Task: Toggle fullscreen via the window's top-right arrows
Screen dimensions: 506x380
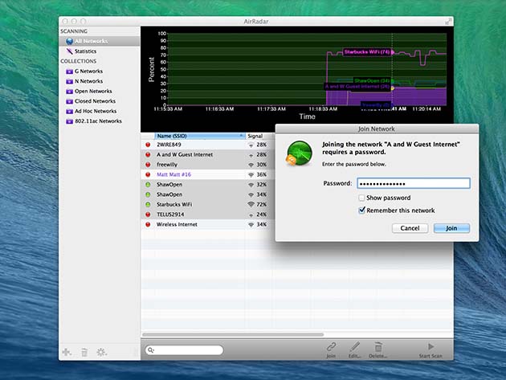Action: 448,22
